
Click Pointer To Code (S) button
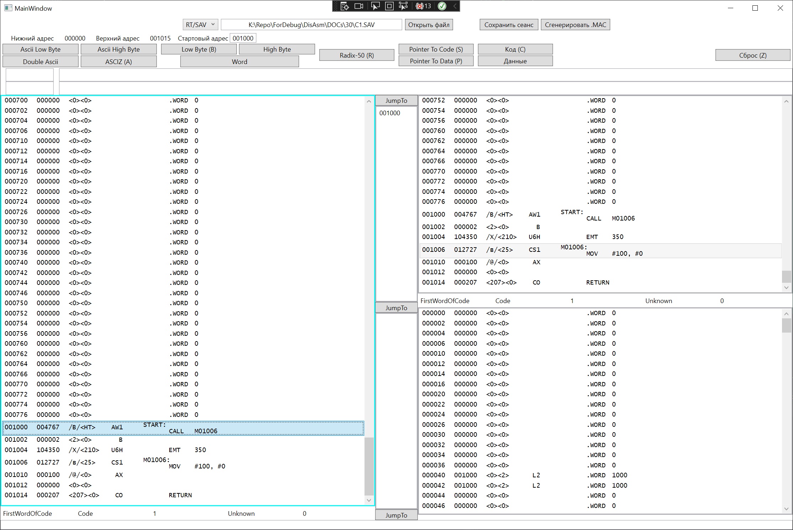(436, 49)
